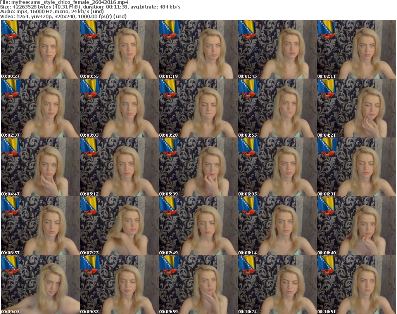Choose the thumbnail at 00:10:24

(x=277, y=285)
